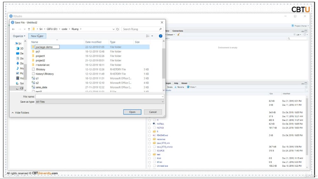Clear environment with the broom icon in RStudio

(x=178, y=35)
